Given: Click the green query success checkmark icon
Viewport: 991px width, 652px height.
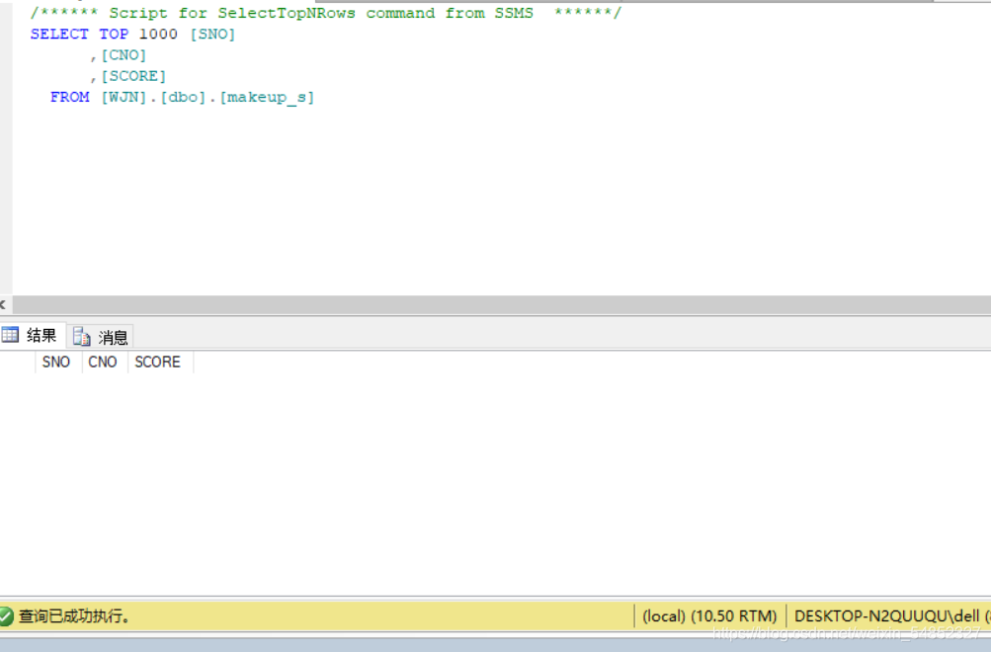Looking at the screenshot, I should tap(6, 616).
